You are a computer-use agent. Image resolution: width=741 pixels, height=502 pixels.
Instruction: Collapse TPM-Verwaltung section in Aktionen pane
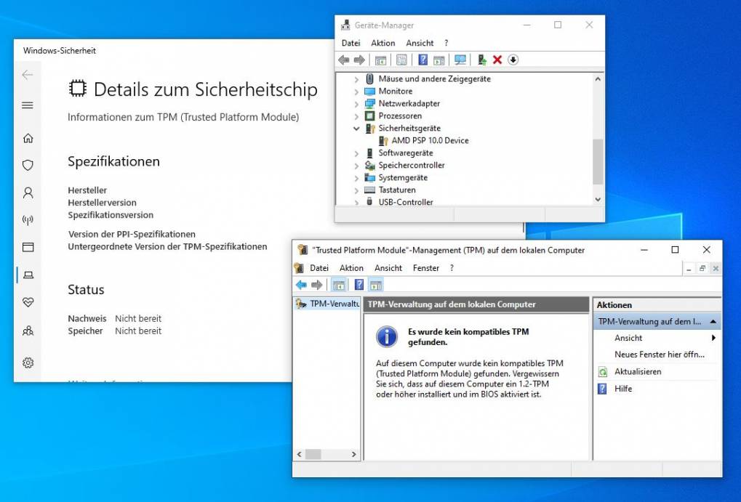pos(713,322)
